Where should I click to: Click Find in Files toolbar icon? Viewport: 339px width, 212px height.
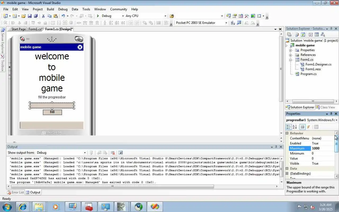pos(172,16)
